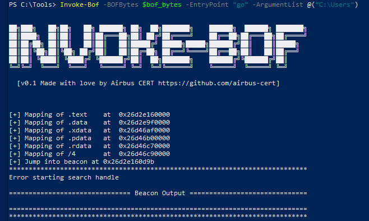Click the INVOKE-BOF ASCII banner

coord(158,46)
